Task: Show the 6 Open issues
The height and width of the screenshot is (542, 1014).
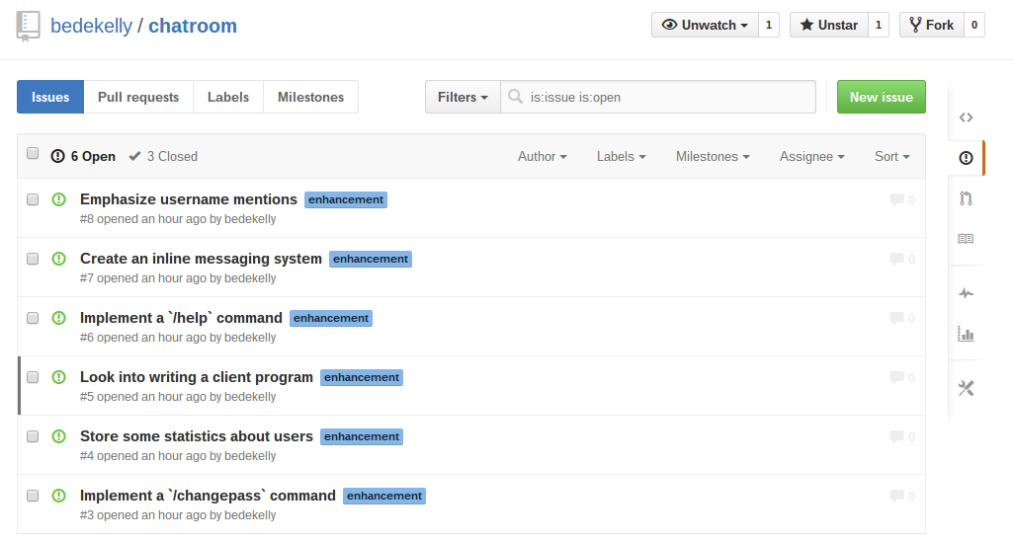Action: coord(83,156)
